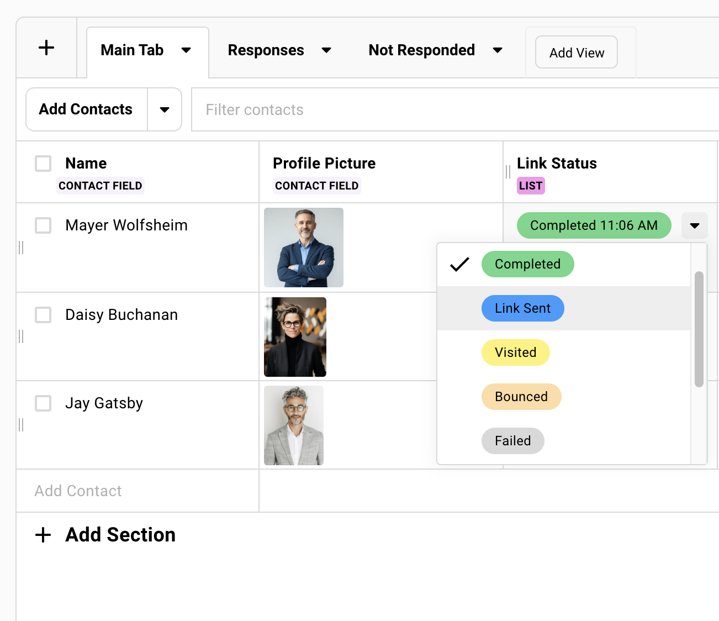The image size is (719, 621).
Task: Switch to the Not Responded tab
Action: point(421,50)
